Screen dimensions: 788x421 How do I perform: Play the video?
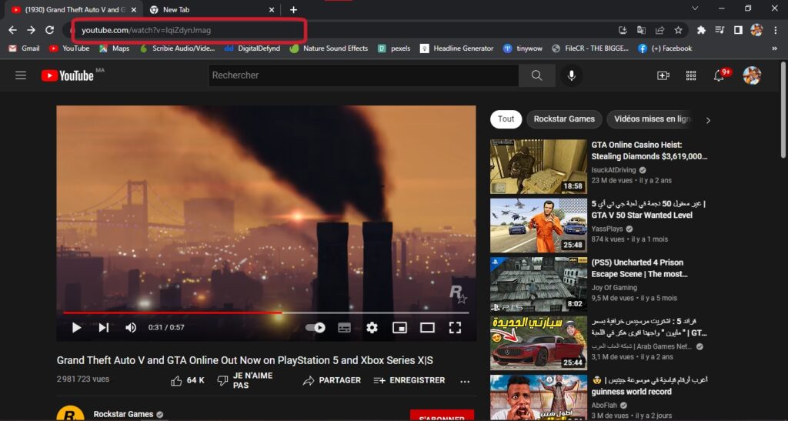(76, 328)
